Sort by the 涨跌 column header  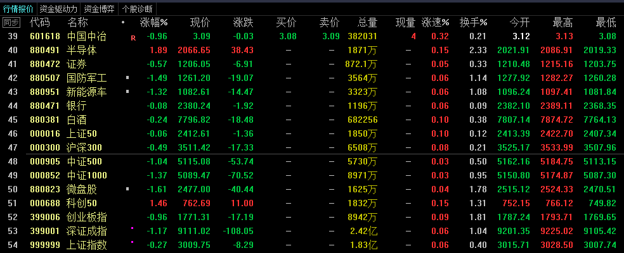pyautogui.click(x=243, y=23)
